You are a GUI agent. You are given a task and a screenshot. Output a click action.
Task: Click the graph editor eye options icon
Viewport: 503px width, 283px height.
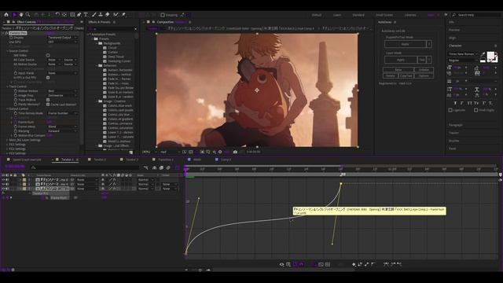pyautogui.click(x=281, y=264)
